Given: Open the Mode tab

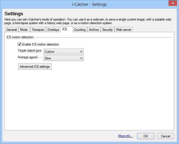Looking at the screenshot, I should click(24, 30).
